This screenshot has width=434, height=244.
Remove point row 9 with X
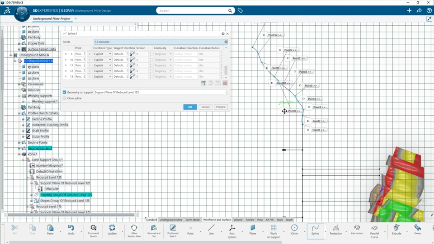66,54
